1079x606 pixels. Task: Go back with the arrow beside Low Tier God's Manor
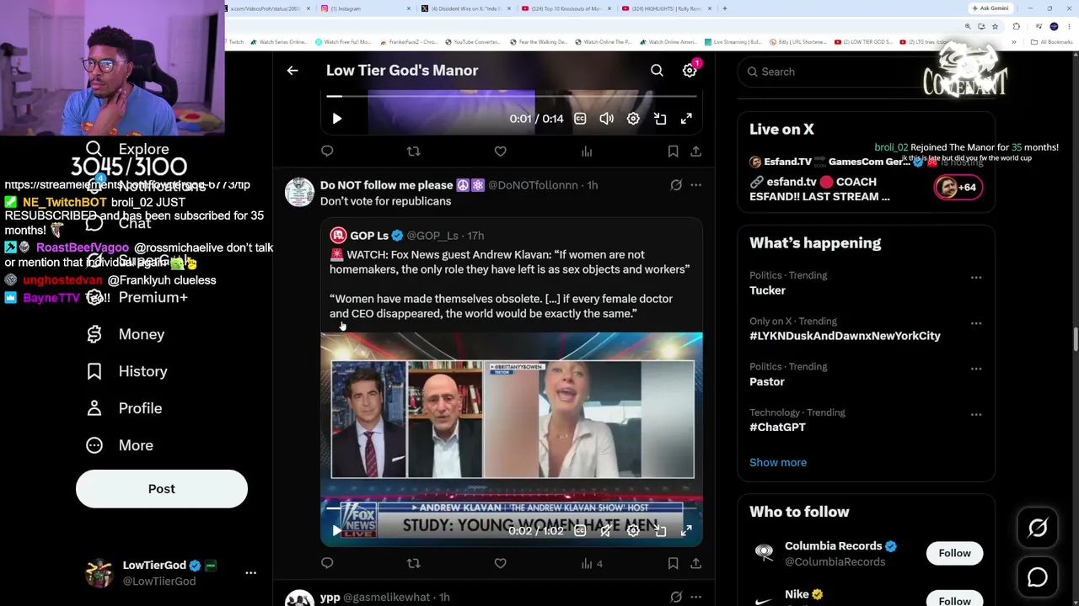coord(293,71)
